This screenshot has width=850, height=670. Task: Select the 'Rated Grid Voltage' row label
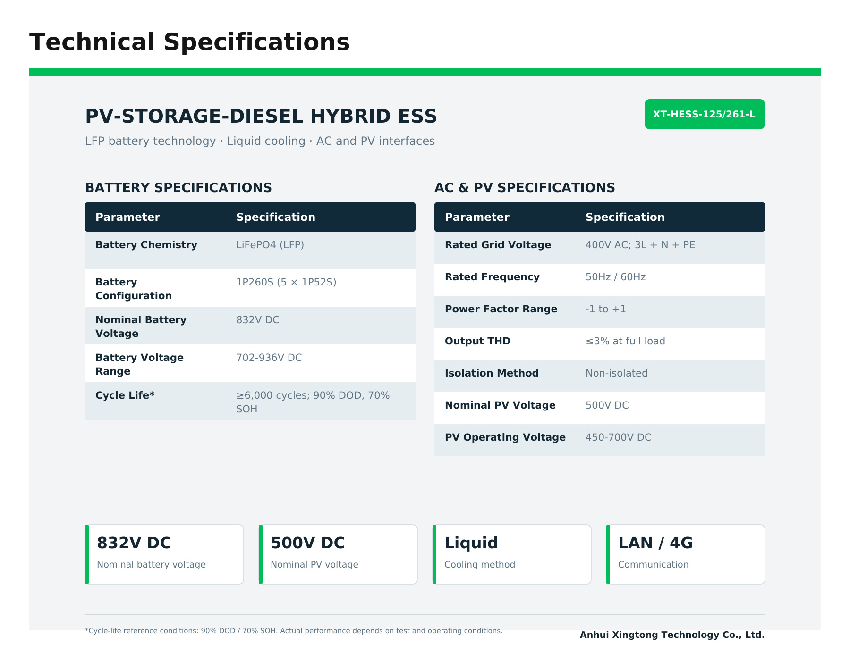click(498, 245)
